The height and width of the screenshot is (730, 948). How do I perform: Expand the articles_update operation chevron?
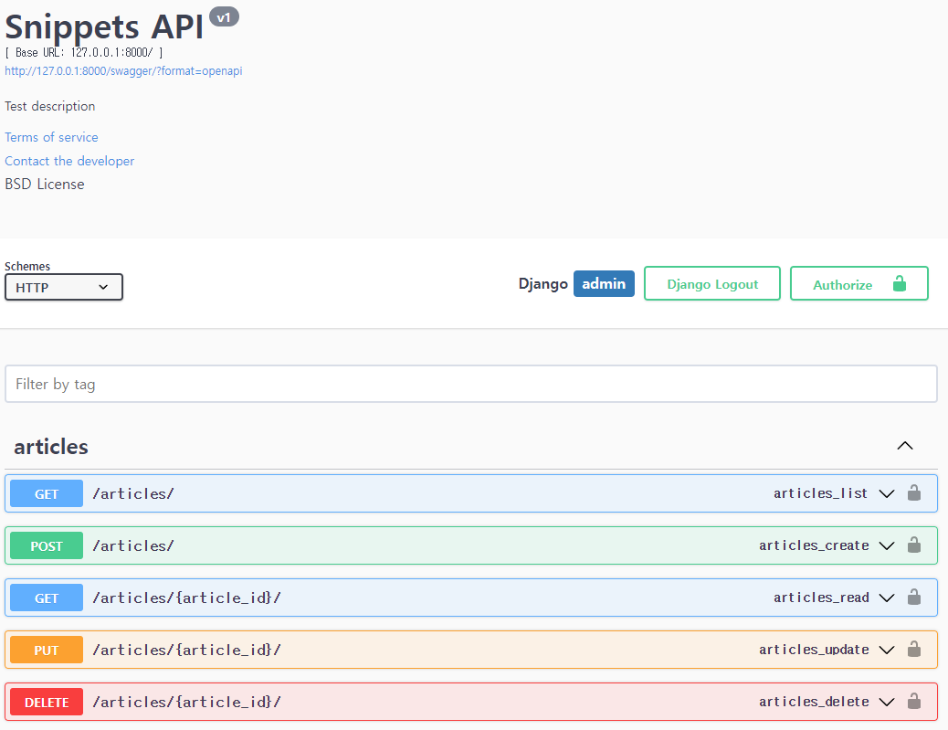tap(886, 650)
